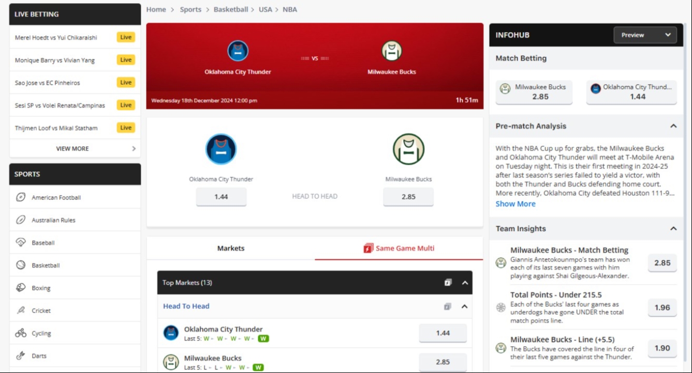Click VIEW MORE under Live Betting
The width and height of the screenshot is (692, 373).
click(72, 149)
